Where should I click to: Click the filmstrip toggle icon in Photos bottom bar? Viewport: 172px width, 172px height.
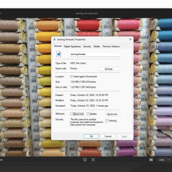tap(93, 160)
